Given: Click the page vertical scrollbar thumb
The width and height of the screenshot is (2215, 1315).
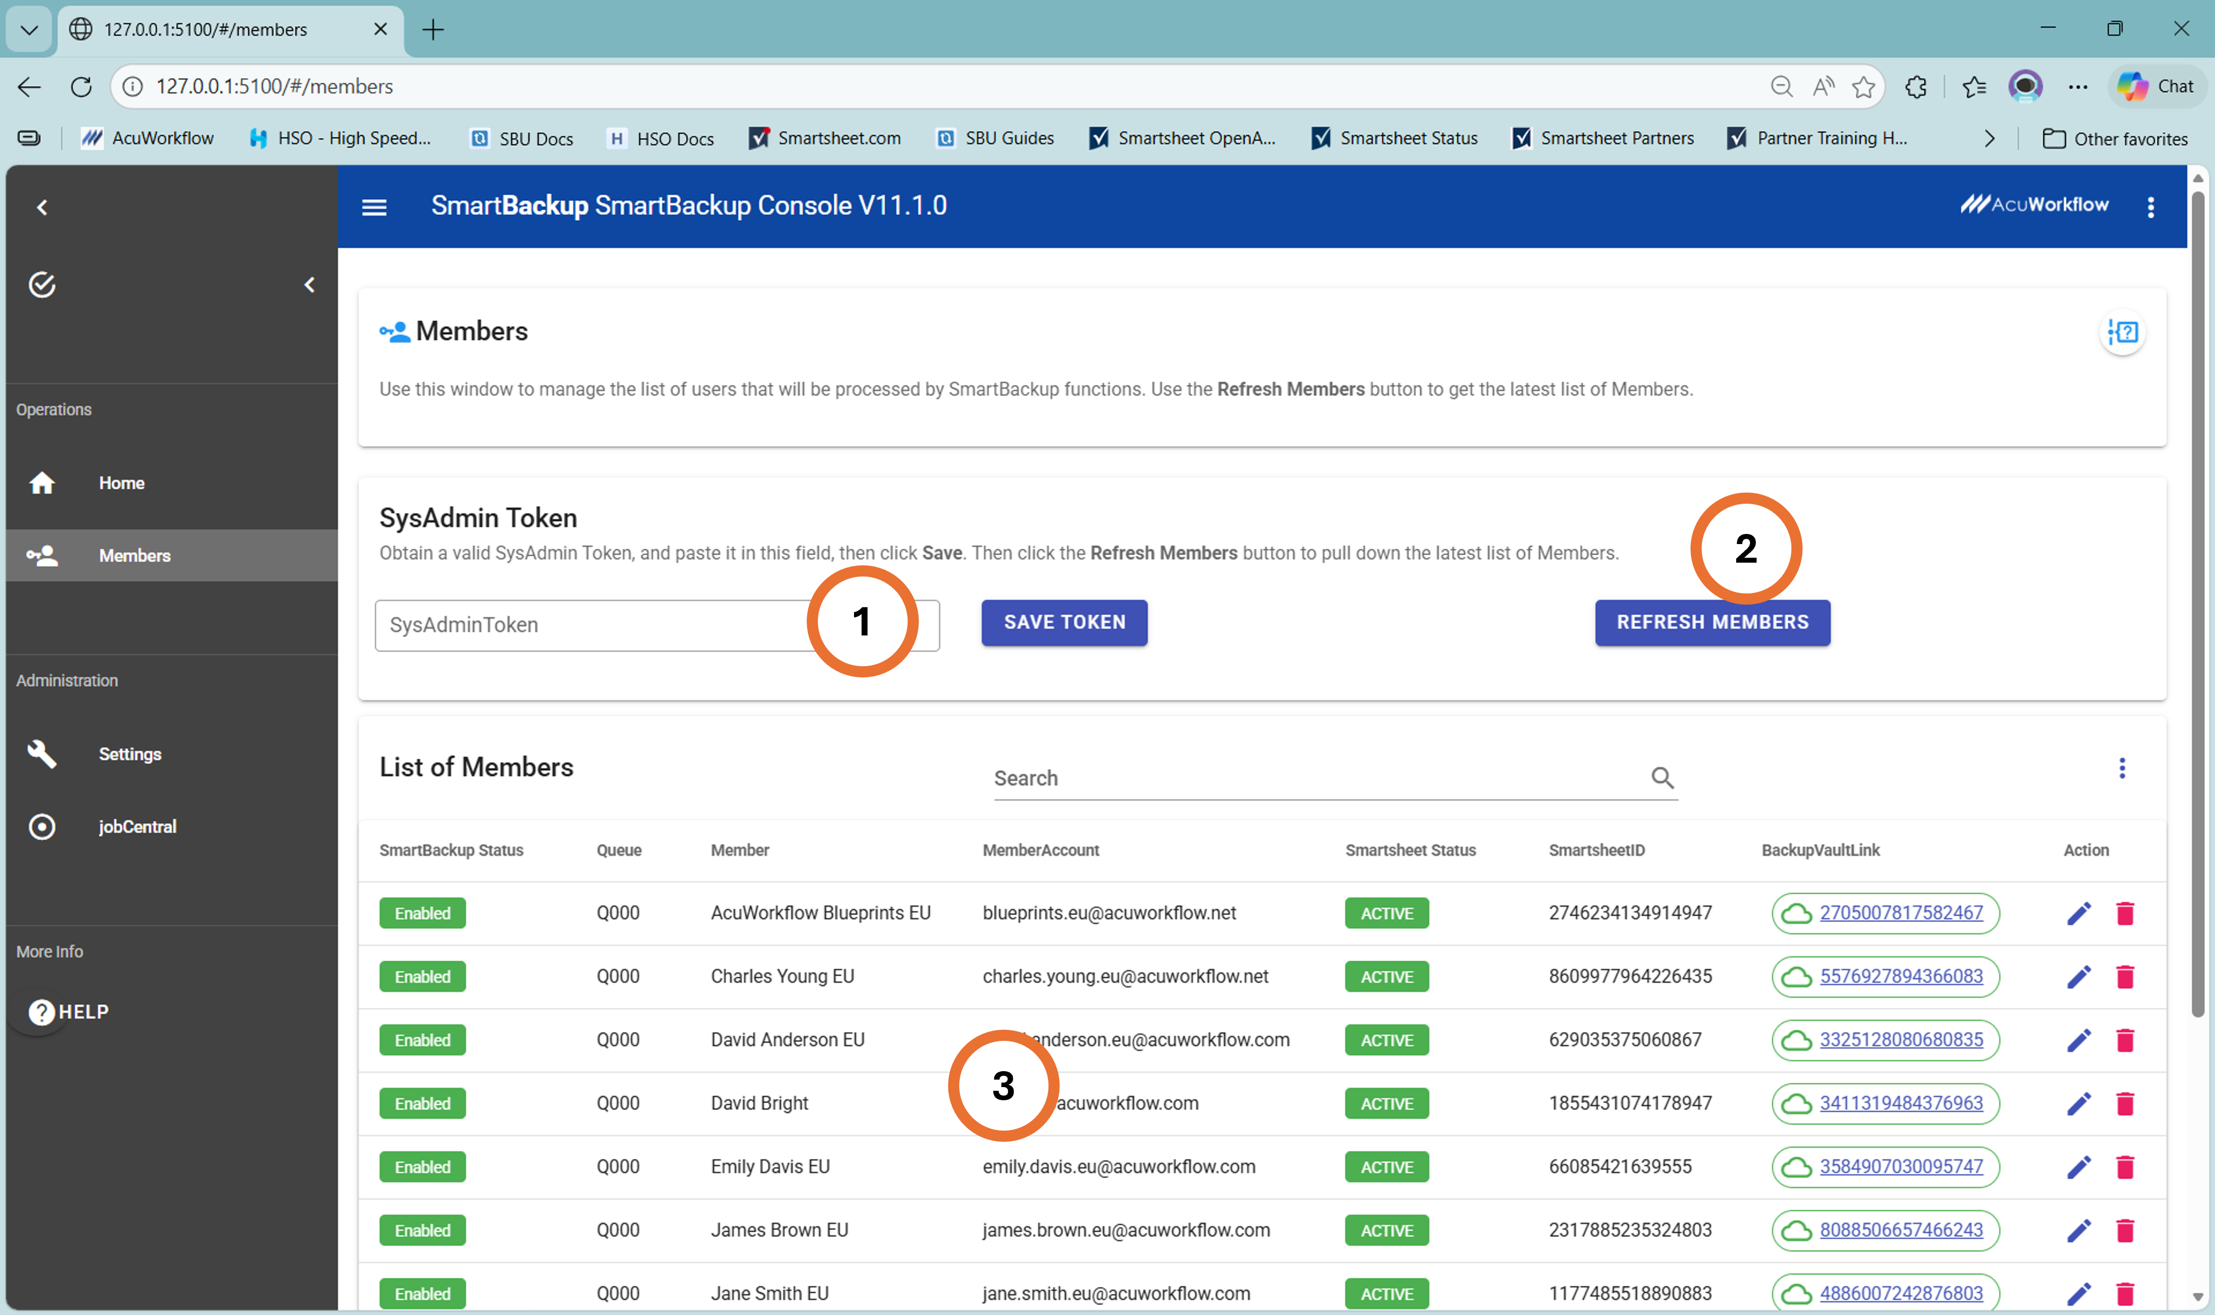Looking at the screenshot, I should click(x=2197, y=603).
